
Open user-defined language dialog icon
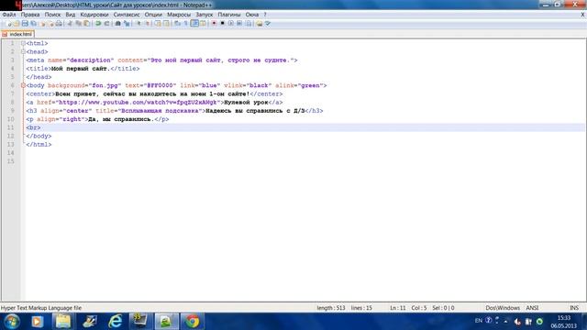pyautogui.click(x=203, y=24)
